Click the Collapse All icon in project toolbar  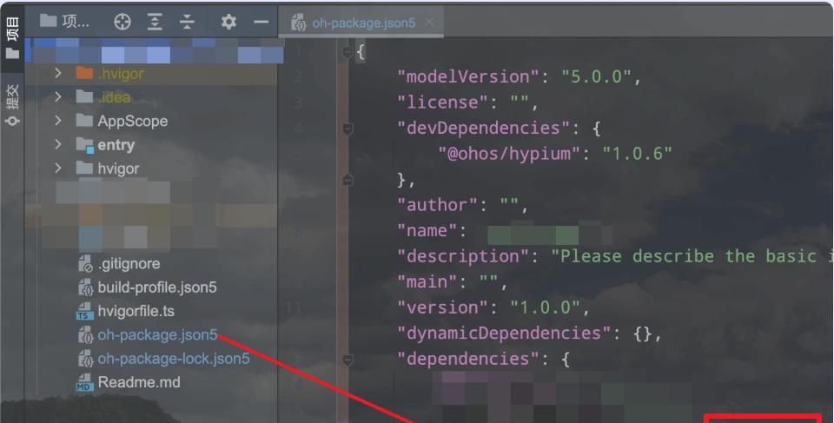[188, 23]
